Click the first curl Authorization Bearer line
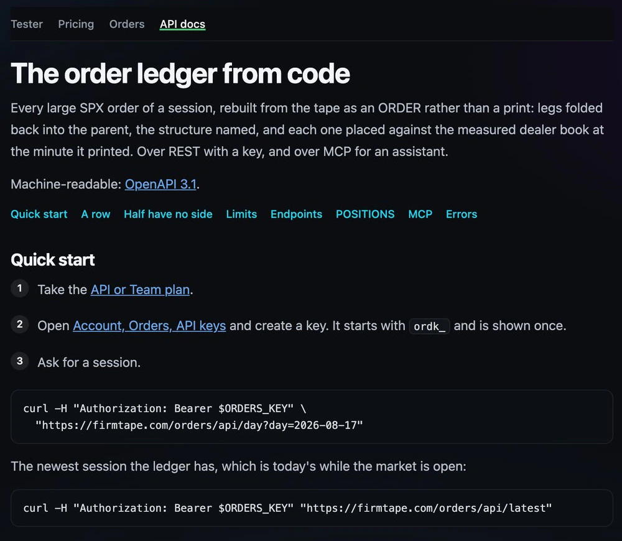Viewport: 622px width, 541px height. coord(165,409)
